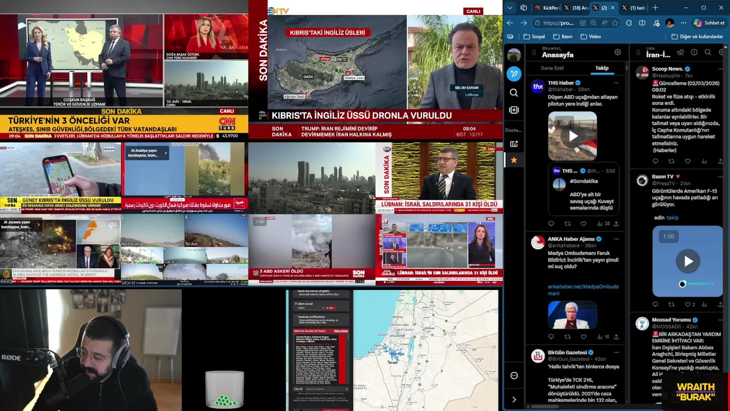Play the Basın TV video
The image size is (730, 411).
pyautogui.click(x=688, y=261)
